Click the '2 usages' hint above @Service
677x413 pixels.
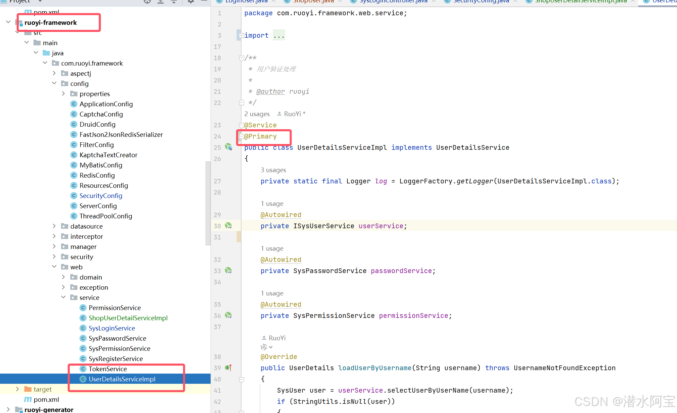point(257,114)
